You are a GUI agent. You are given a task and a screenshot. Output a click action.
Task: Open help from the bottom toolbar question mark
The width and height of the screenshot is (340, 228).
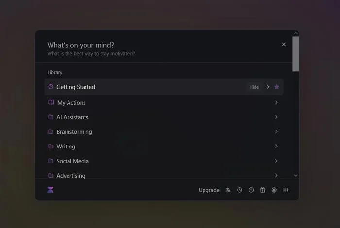[x=251, y=190]
